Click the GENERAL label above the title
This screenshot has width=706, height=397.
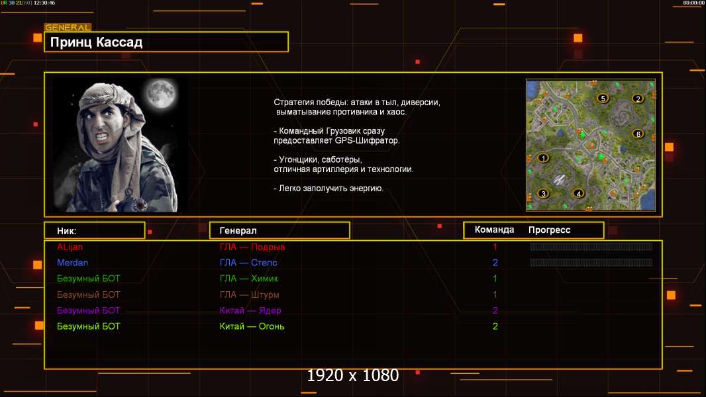pos(68,28)
